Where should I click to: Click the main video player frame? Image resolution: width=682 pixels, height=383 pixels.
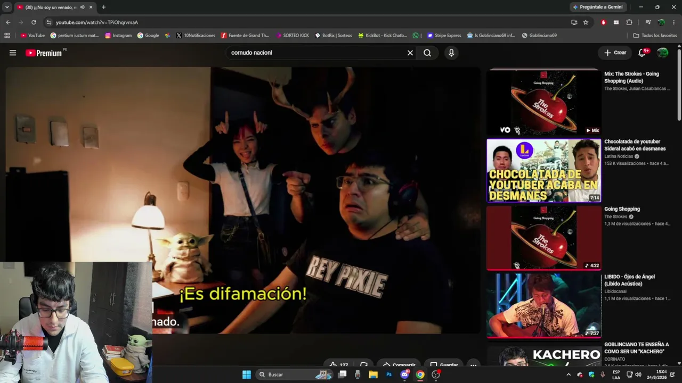[x=243, y=200]
